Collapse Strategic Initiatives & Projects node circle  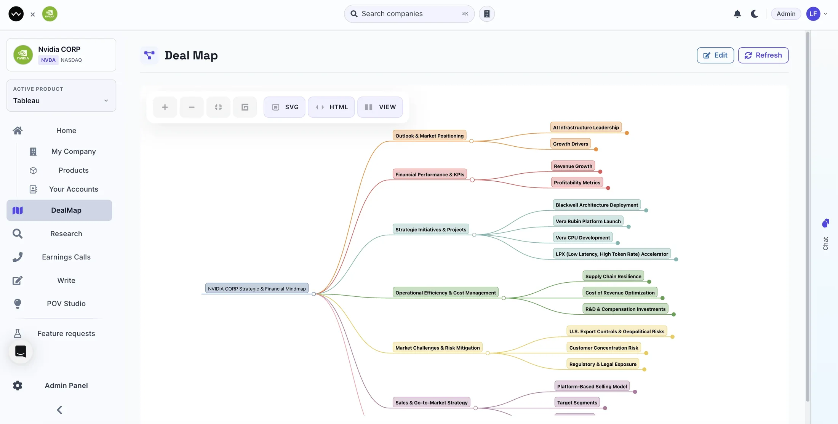click(474, 235)
